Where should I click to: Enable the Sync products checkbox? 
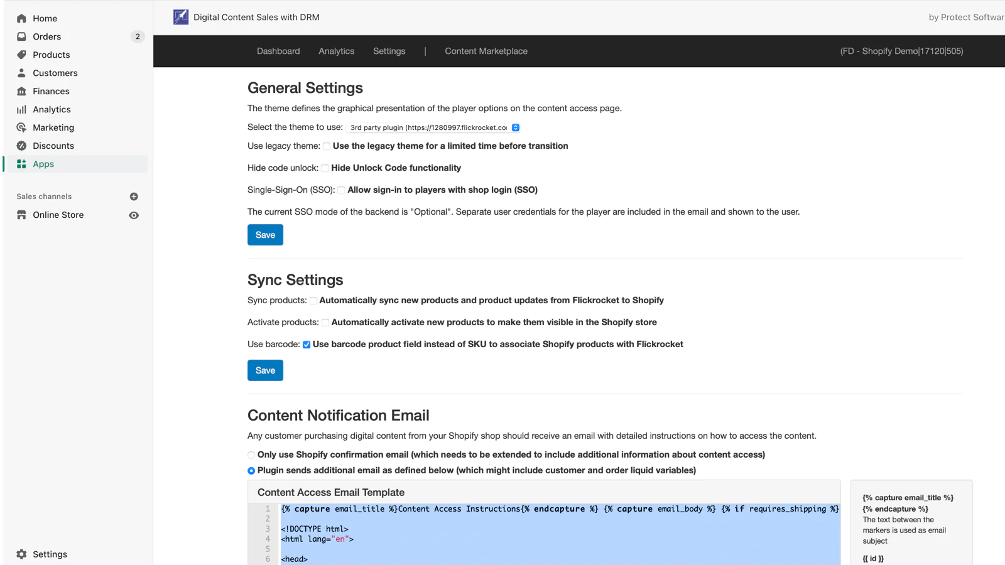313,301
